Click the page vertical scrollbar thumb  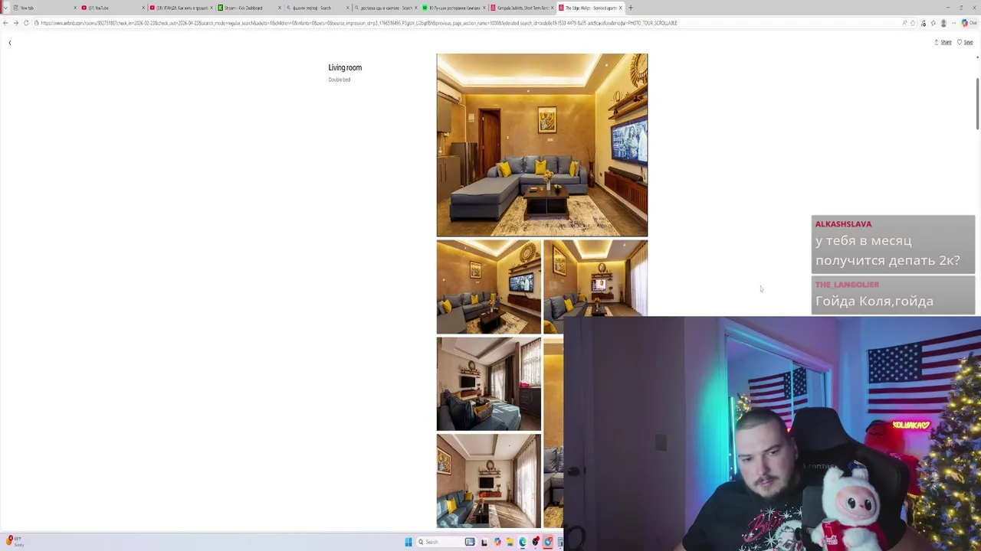coord(977,103)
